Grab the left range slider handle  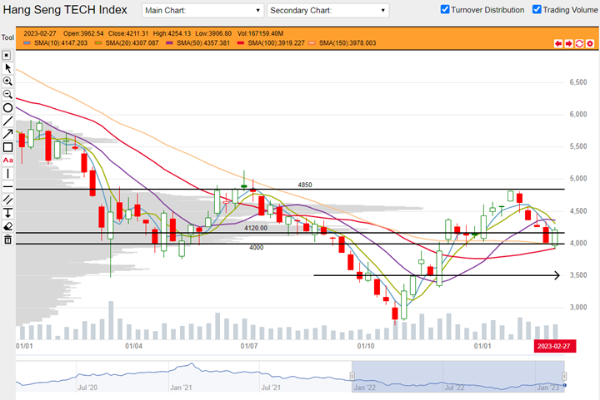(x=352, y=377)
